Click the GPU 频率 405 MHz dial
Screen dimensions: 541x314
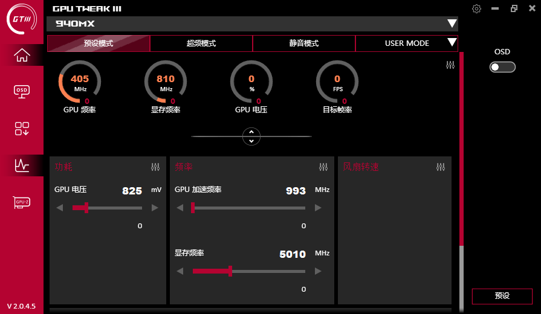pos(80,82)
